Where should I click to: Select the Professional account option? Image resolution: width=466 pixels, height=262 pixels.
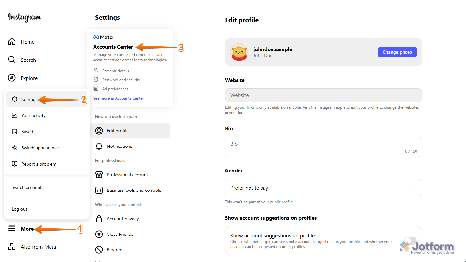click(x=127, y=174)
